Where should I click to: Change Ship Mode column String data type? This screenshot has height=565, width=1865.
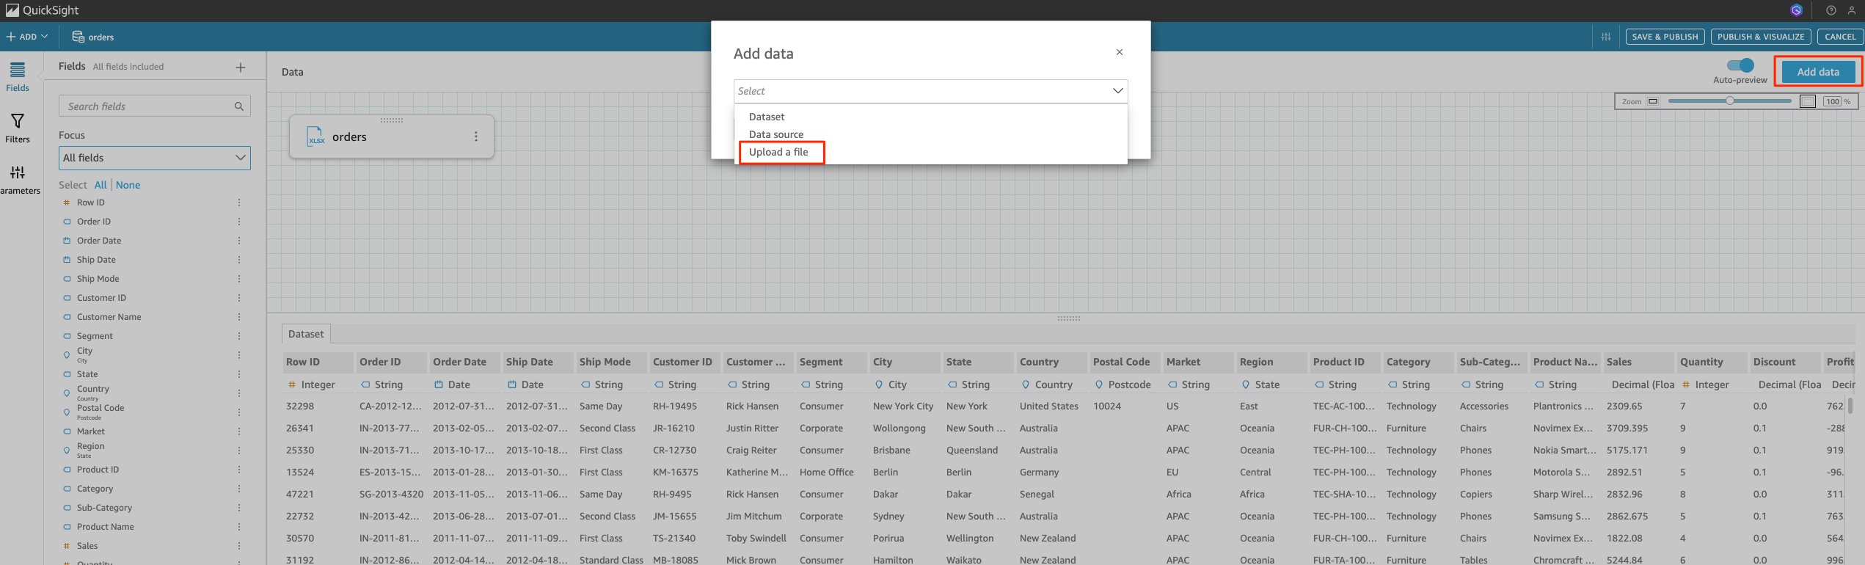click(602, 384)
